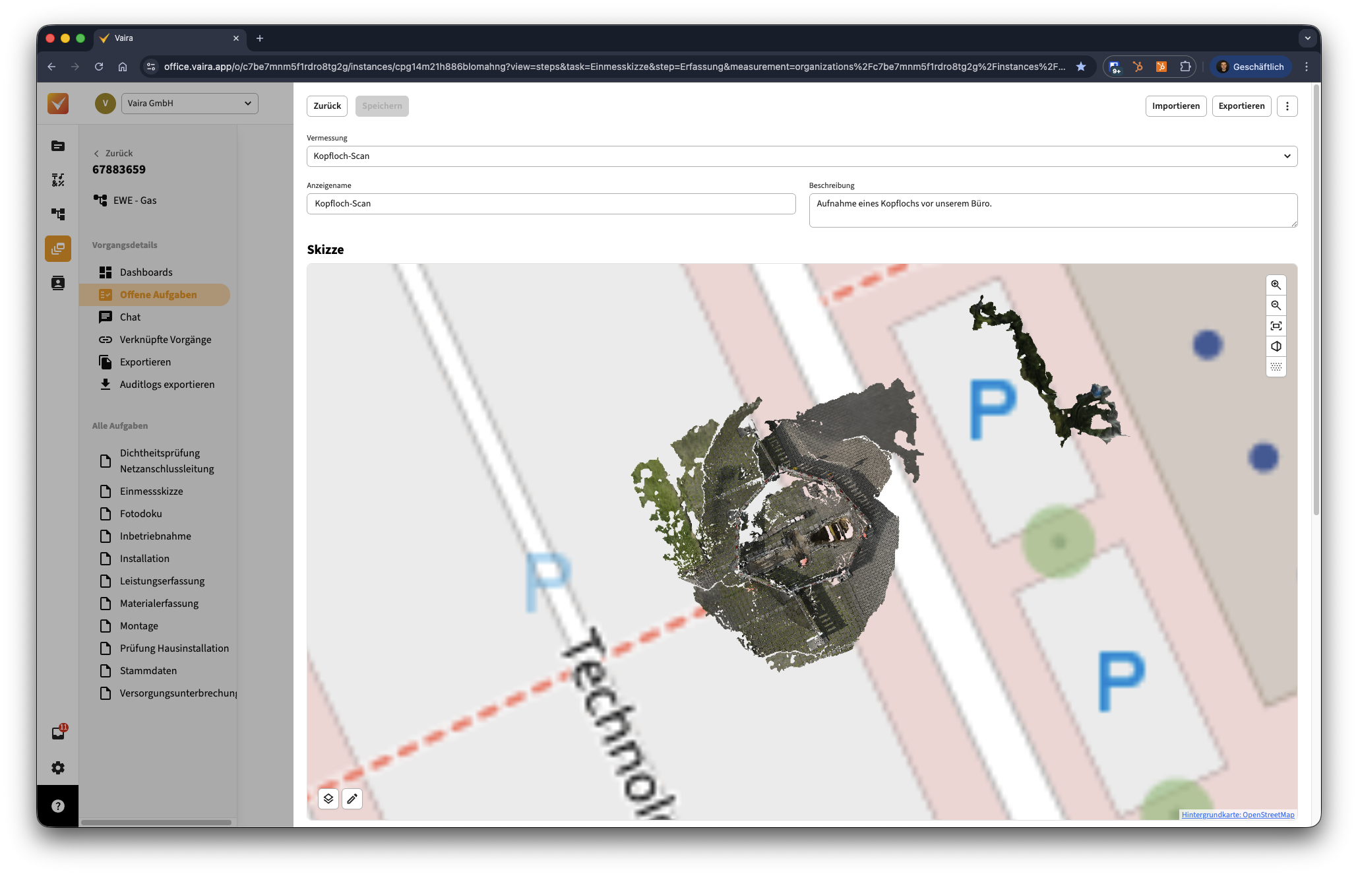1358x876 pixels.
Task: Click the Exportieren button at top right
Action: pyautogui.click(x=1241, y=106)
